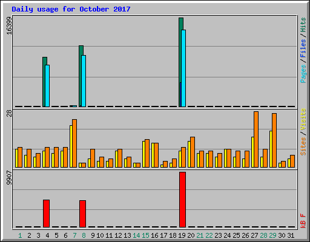Click the green 'Hits' legend label
The width and height of the screenshot is (310, 242).
303,25
